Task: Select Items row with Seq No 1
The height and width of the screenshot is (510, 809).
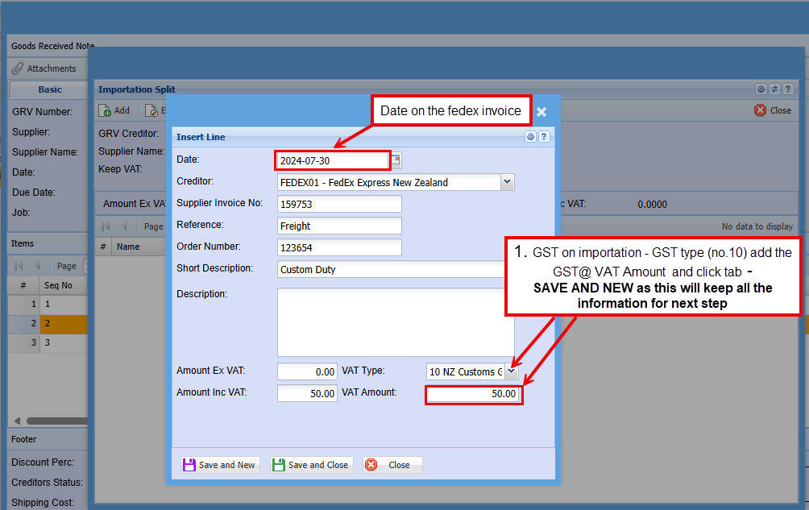Action: pos(48,305)
